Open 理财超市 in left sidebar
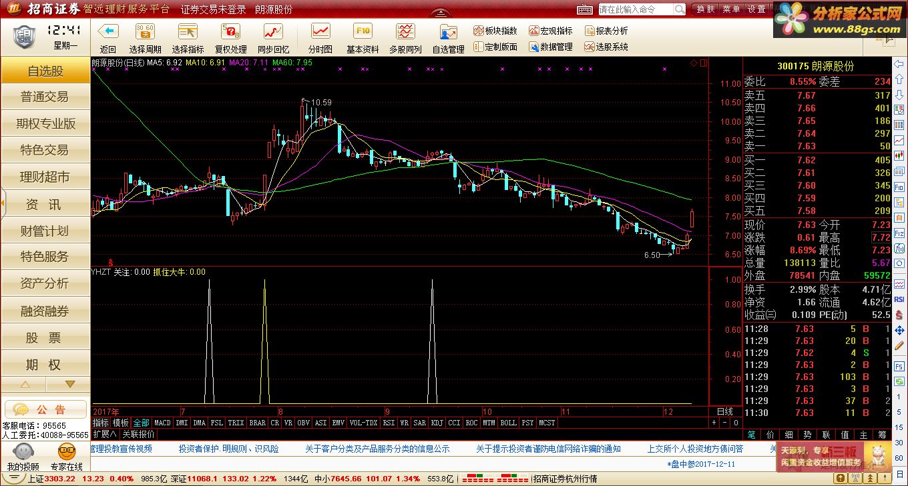The width and height of the screenshot is (908, 486). coord(45,177)
